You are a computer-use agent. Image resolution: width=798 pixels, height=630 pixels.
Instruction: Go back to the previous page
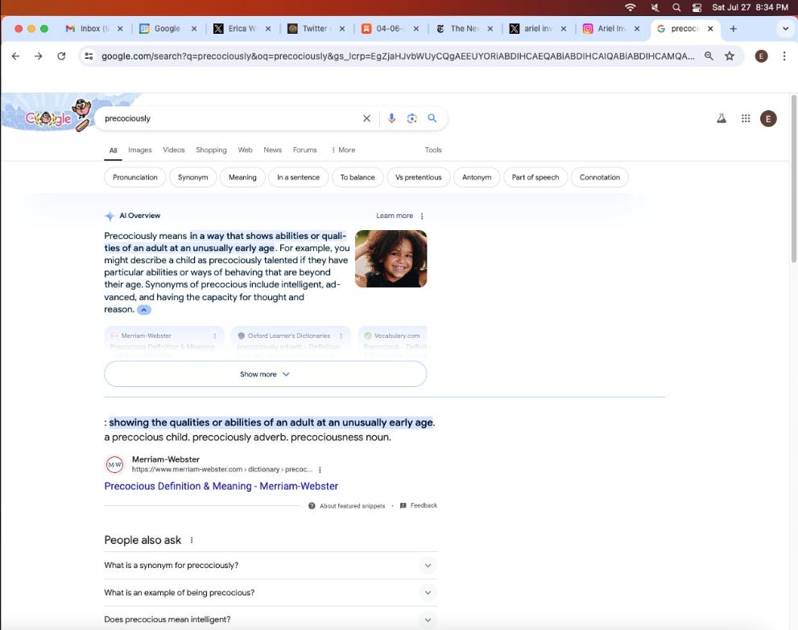click(x=16, y=56)
